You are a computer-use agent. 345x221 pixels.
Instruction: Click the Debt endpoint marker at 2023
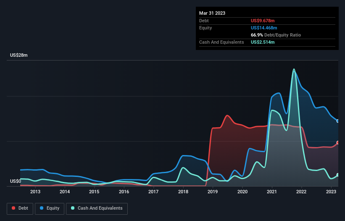pos(338,142)
